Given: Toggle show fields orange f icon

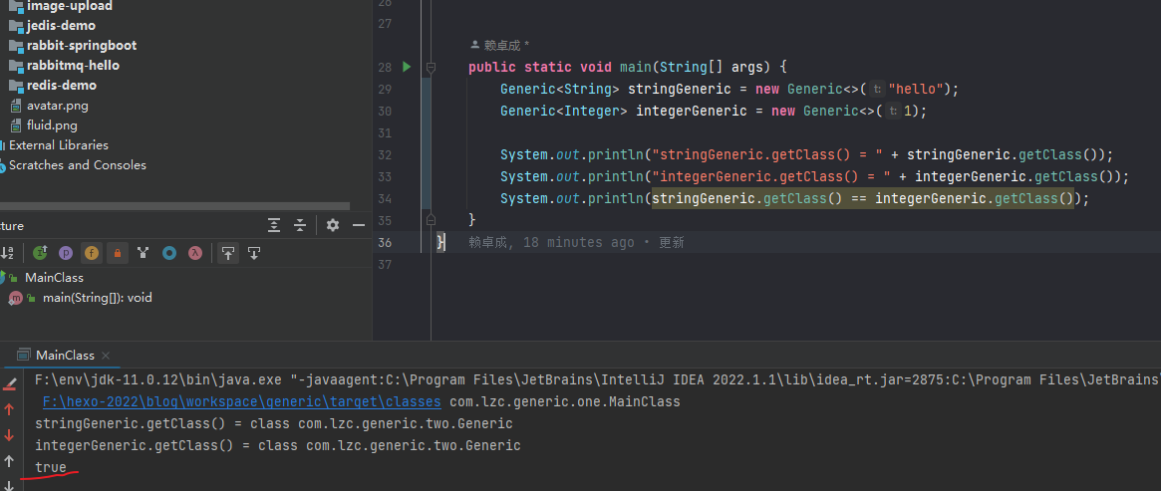Looking at the screenshot, I should tap(92, 253).
